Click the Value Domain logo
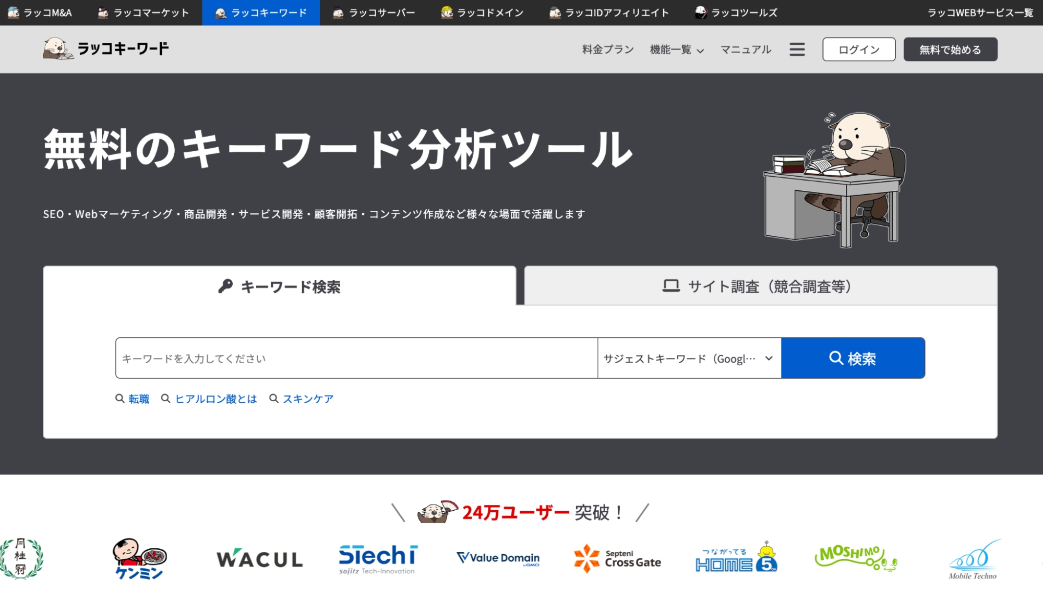Screen dimensions: 1043x589 coord(498,558)
